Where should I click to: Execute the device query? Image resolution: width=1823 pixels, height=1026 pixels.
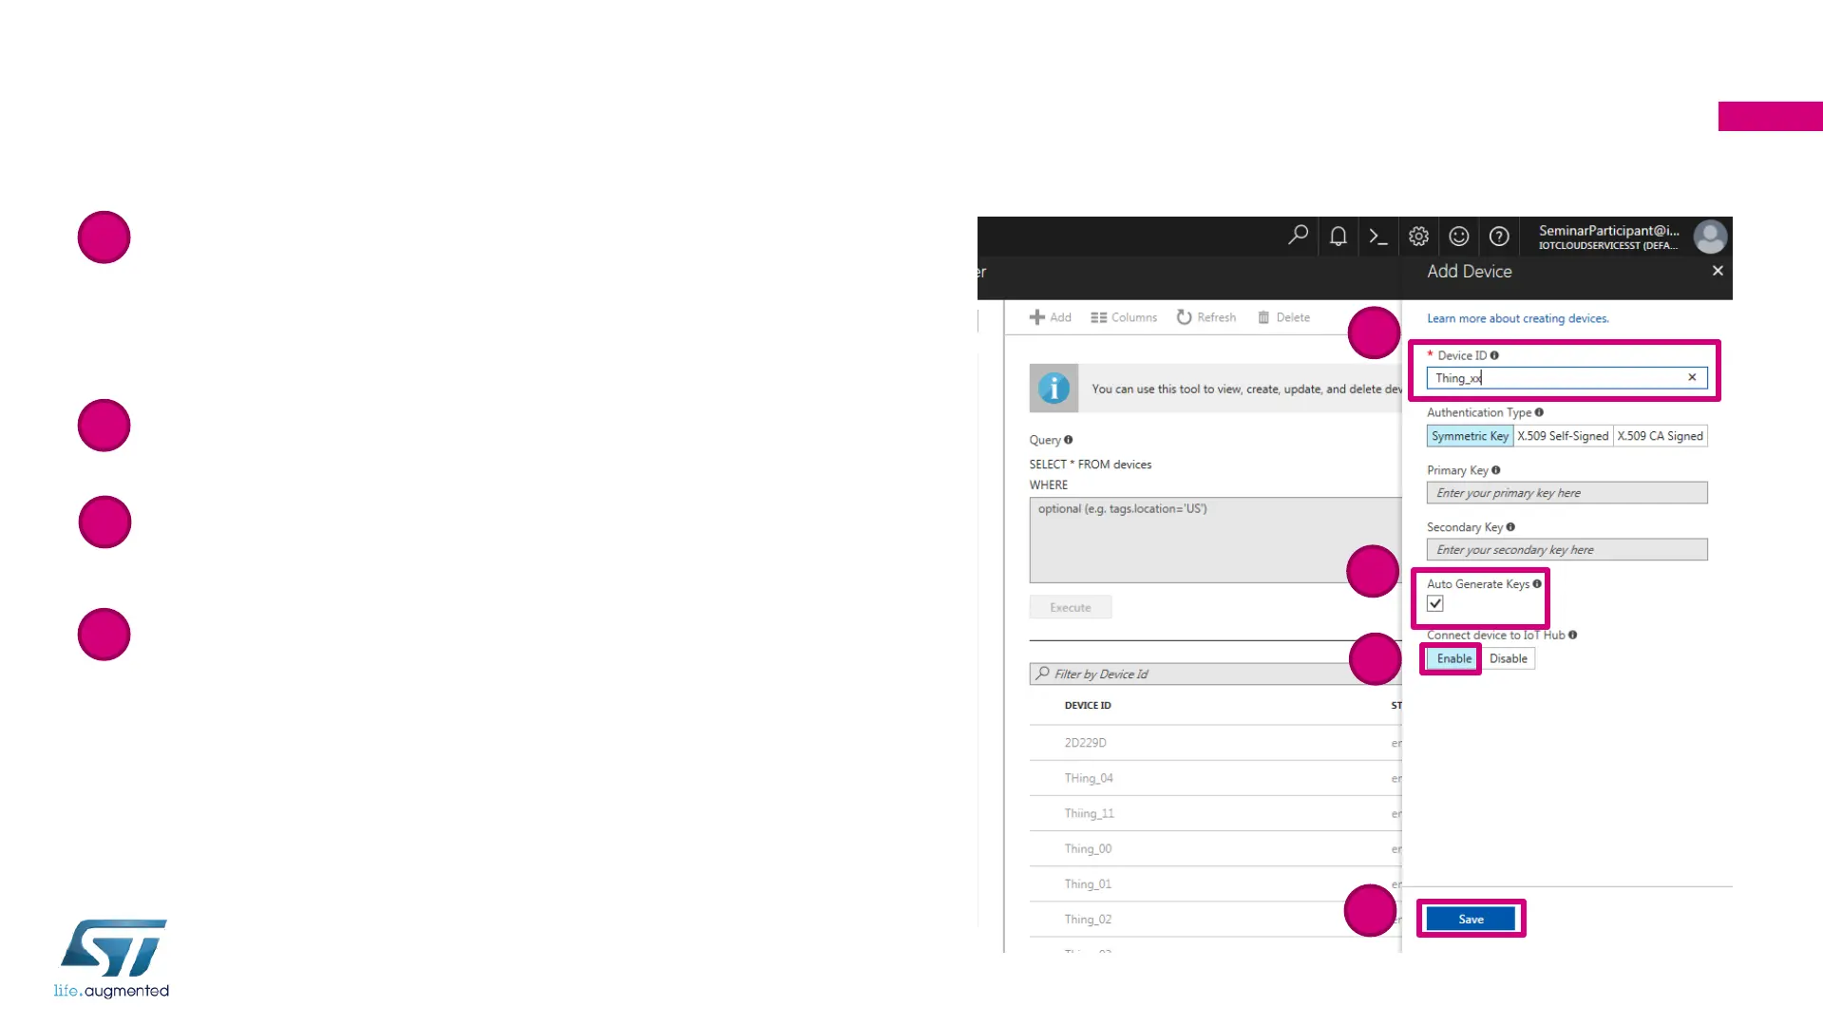(x=1070, y=607)
